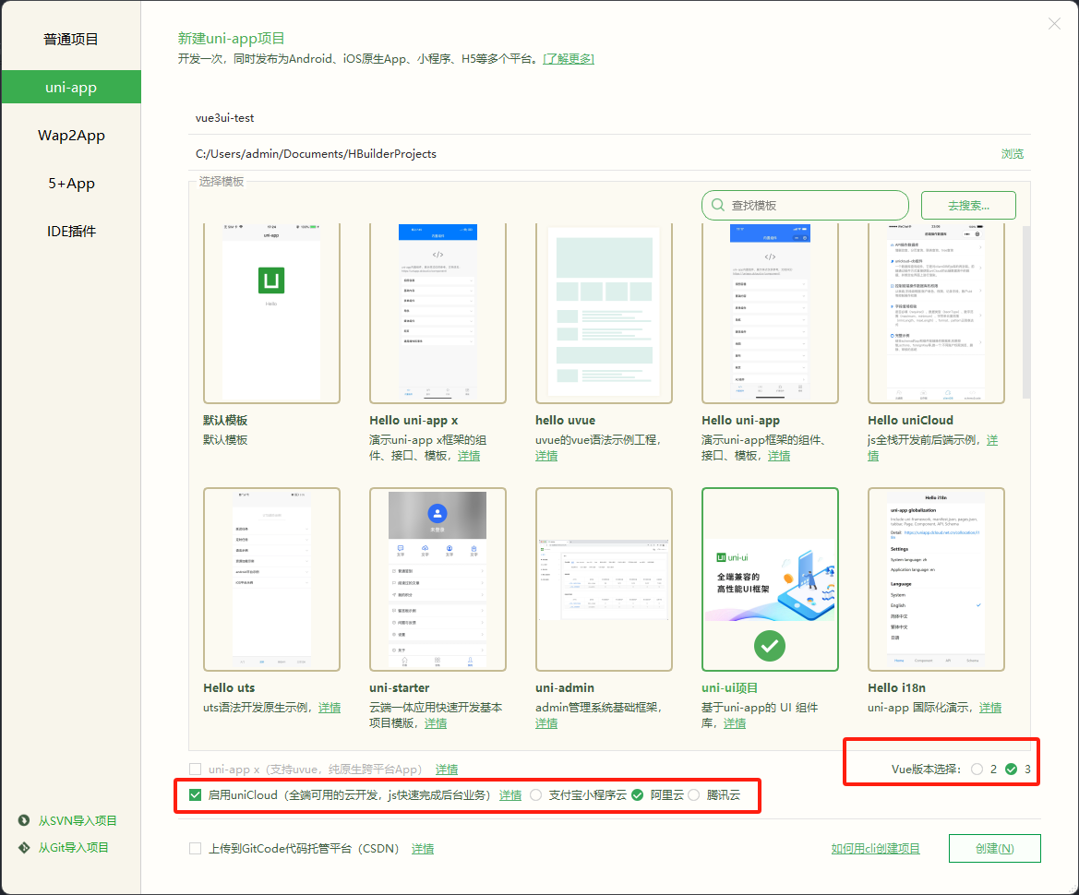Select the Hello uts template thumbnail

[271, 579]
